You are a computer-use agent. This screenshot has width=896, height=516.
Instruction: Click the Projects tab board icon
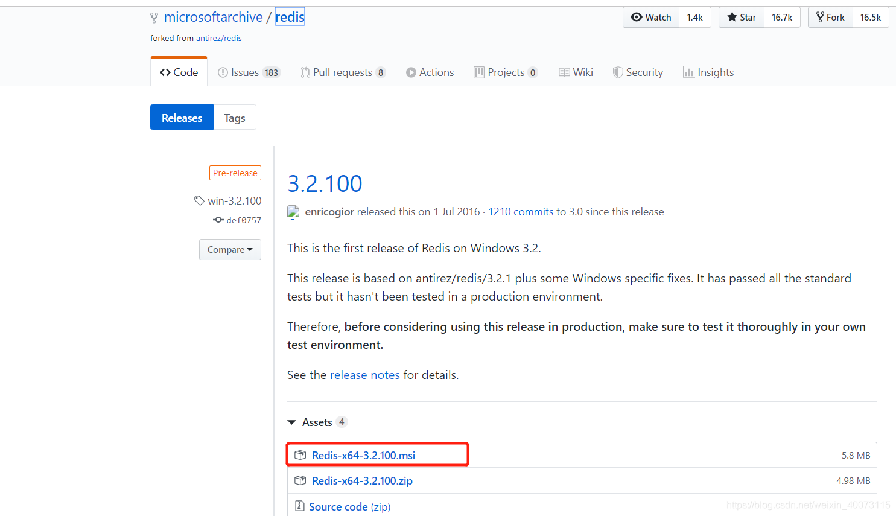click(479, 72)
